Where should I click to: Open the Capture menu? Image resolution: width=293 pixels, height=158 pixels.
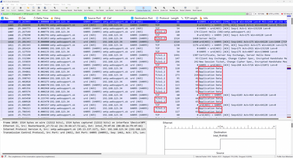pos(23,5)
